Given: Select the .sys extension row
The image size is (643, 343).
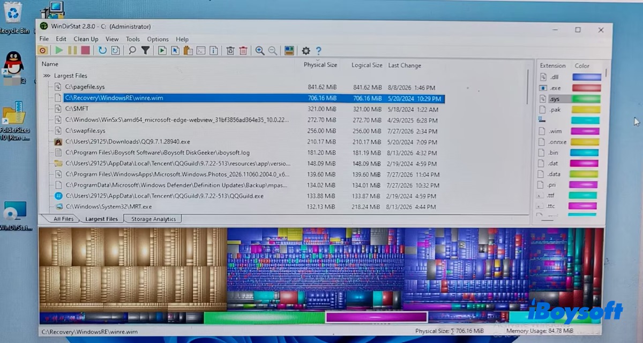Looking at the screenshot, I should point(570,99).
